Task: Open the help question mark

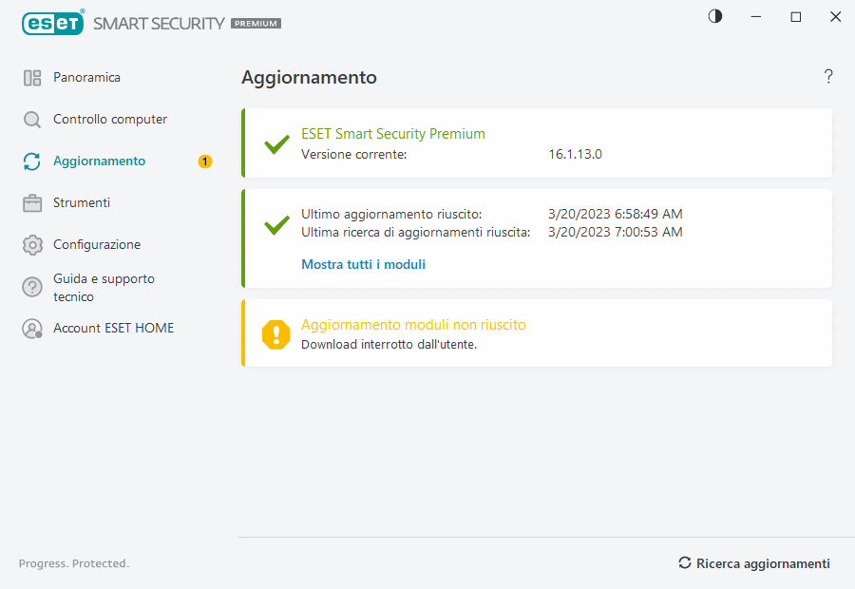Action: (x=828, y=77)
